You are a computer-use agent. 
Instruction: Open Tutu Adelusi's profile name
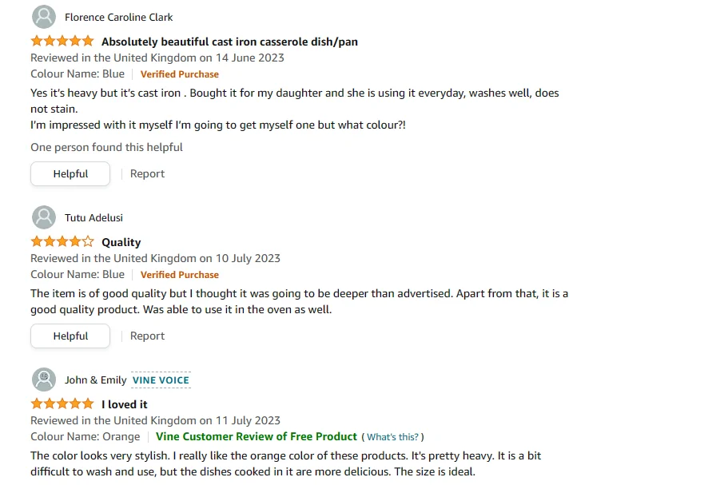(93, 217)
